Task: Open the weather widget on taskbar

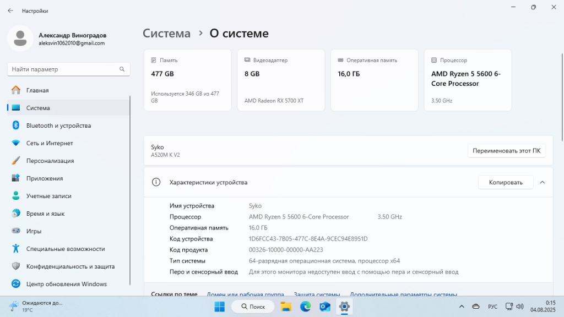Action: coord(36,306)
